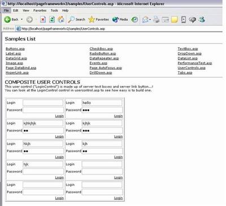Refresh the page with the Refresh icon
This screenshot has height=206, width=226.
pyautogui.click(x=52, y=19)
